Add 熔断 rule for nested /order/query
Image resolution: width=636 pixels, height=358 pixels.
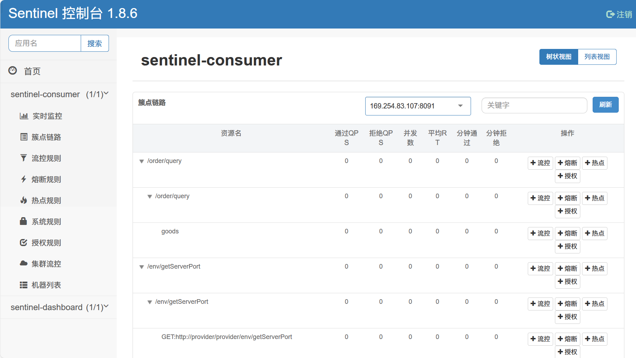567,198
